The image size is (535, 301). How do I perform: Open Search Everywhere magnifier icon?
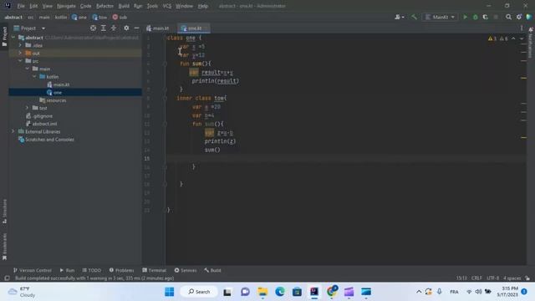[x=508, y=17]
